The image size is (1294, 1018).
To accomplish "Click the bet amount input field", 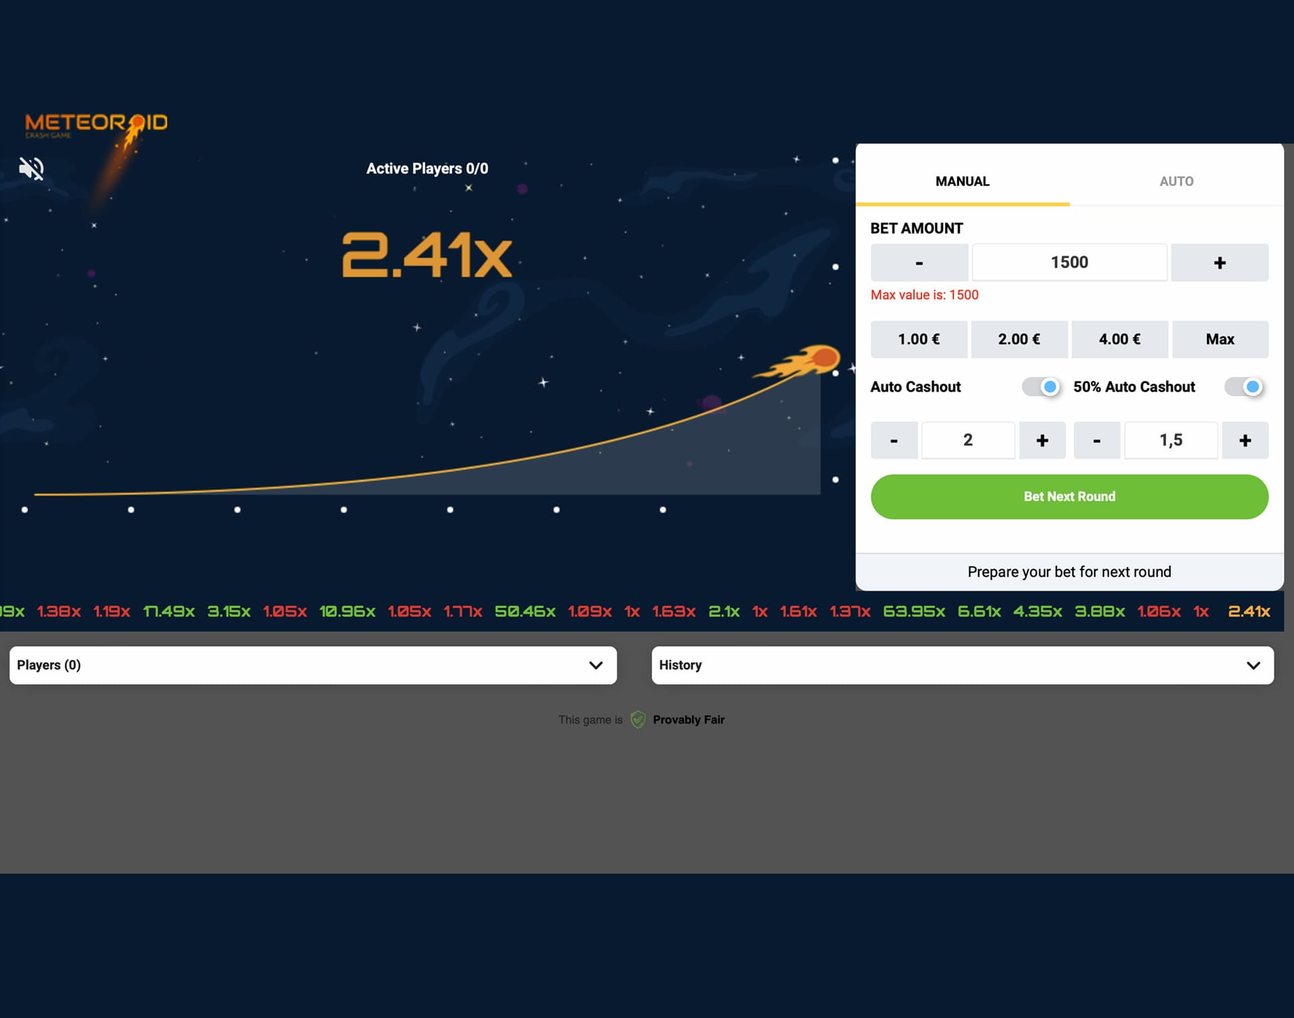I will [x=1070, y=262].
